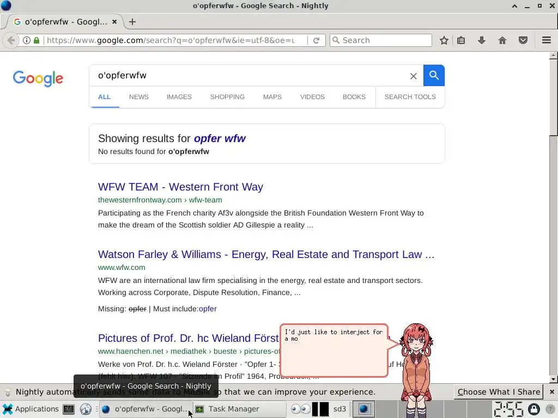Open the corrected query link opfer wfw

click(x=220, y=138)
